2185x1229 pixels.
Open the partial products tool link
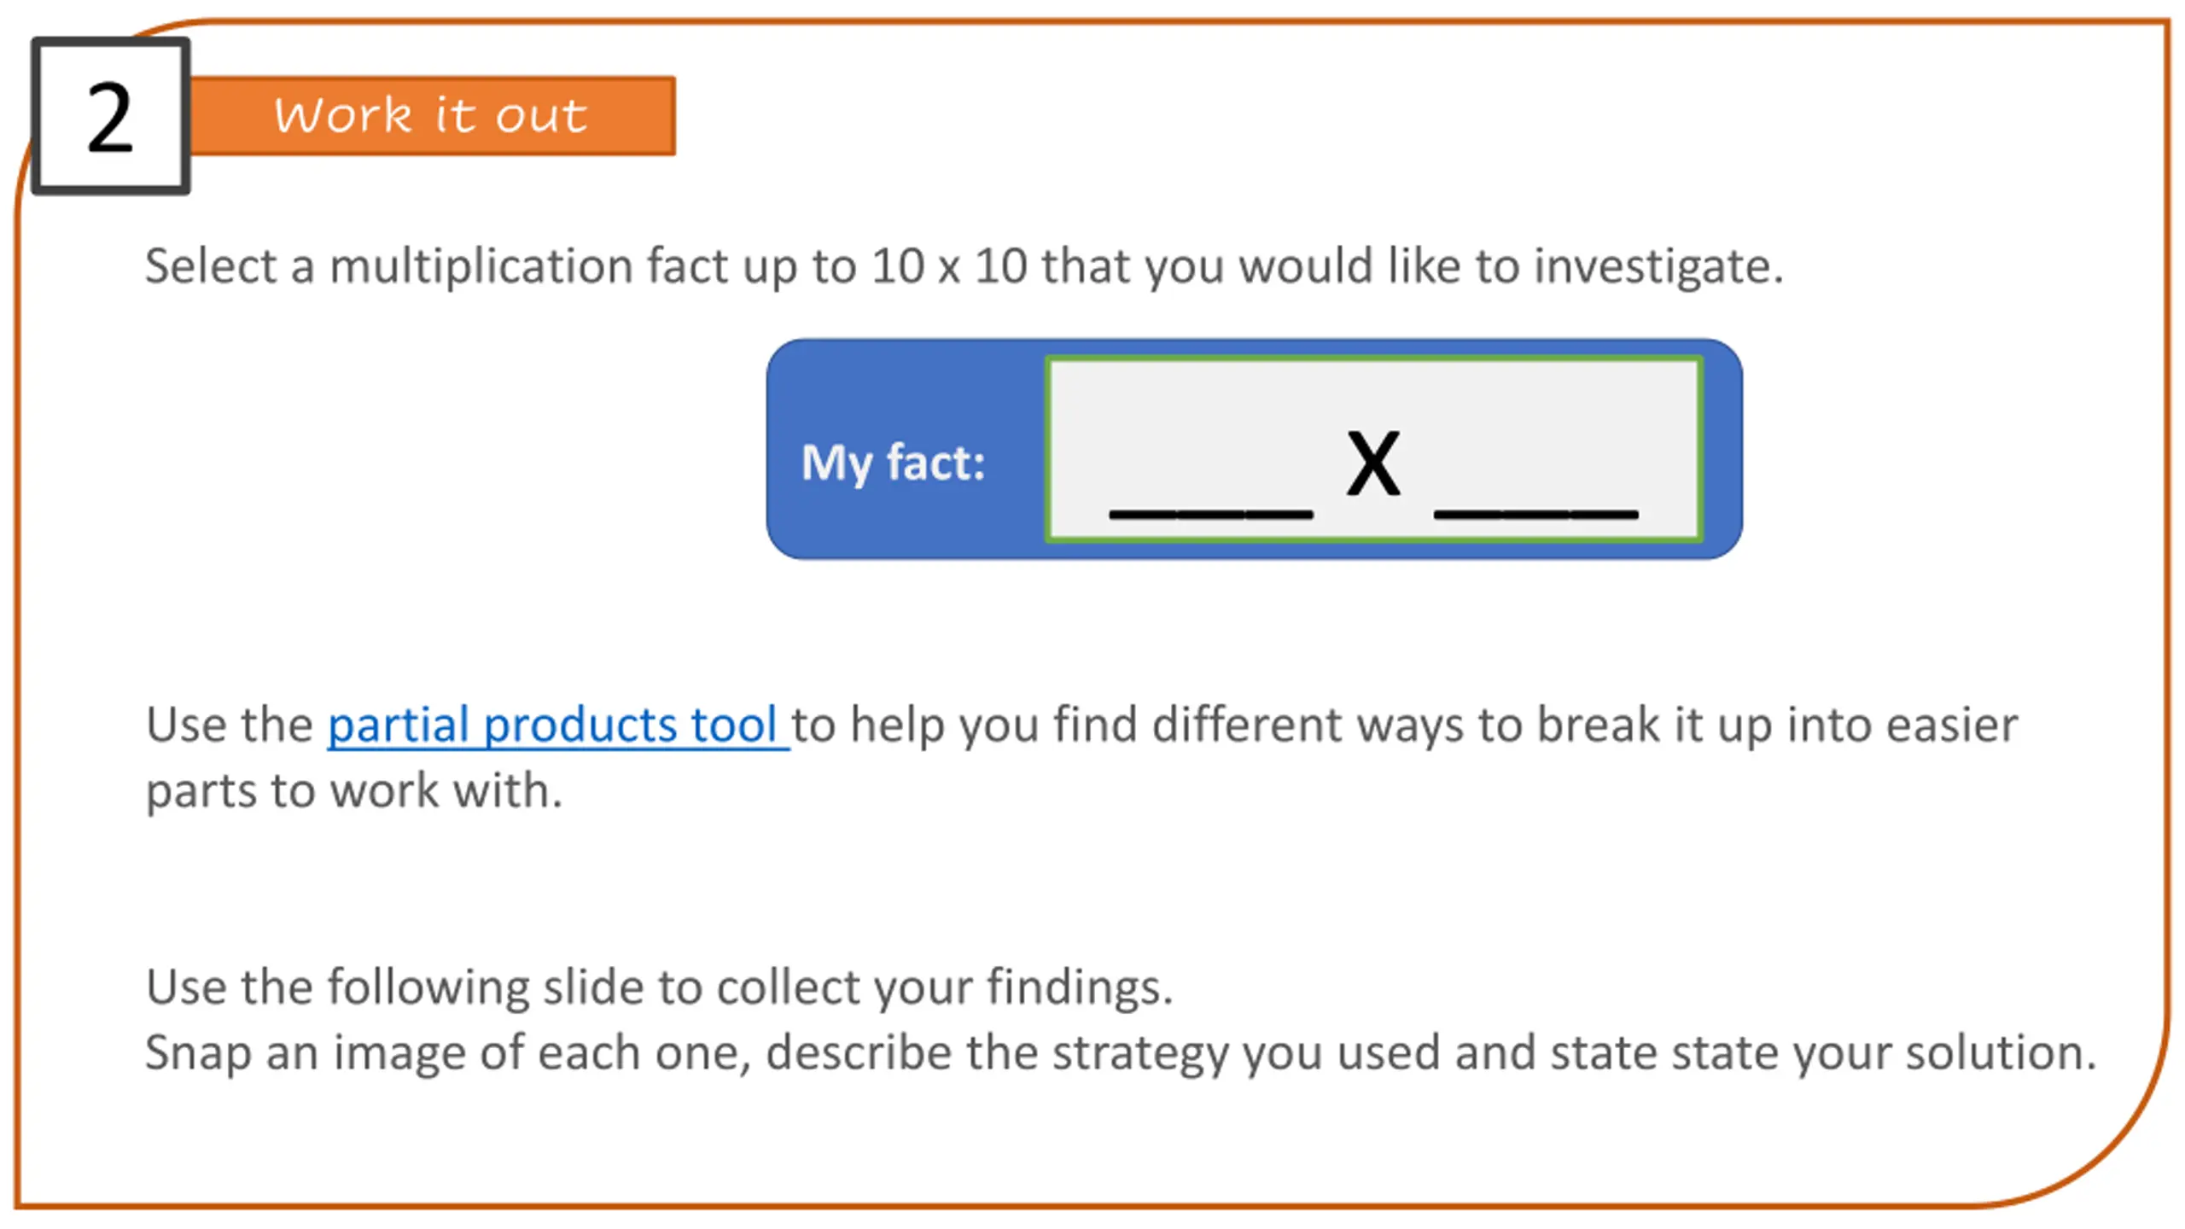click(552, 725)
